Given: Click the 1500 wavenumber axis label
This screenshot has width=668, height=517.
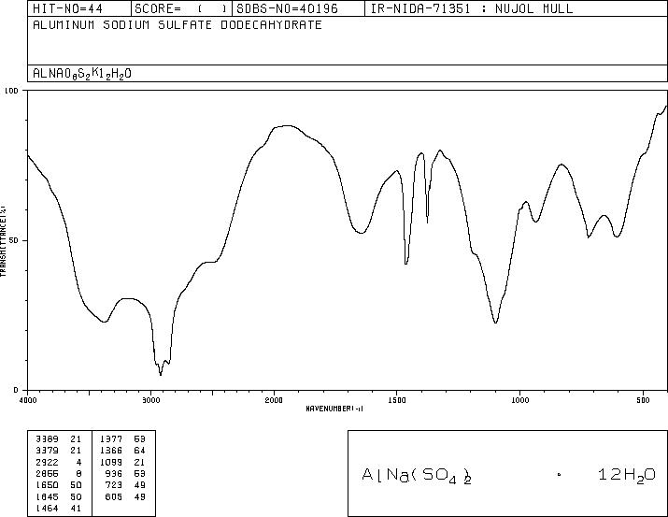Looking at the screenshot, I should [396, 400].
